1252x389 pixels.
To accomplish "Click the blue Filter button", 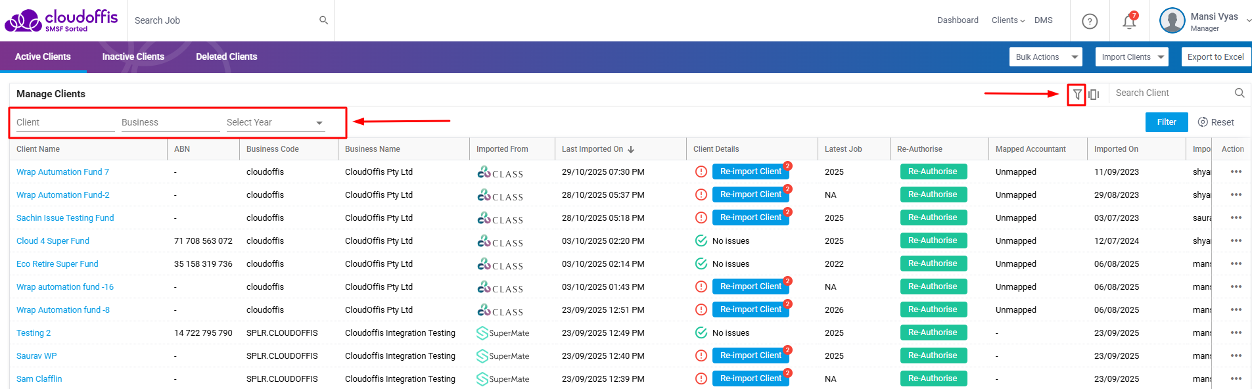I will pos(1166,122).
